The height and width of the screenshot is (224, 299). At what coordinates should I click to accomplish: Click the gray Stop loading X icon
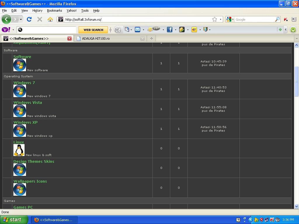coord(40,19)
